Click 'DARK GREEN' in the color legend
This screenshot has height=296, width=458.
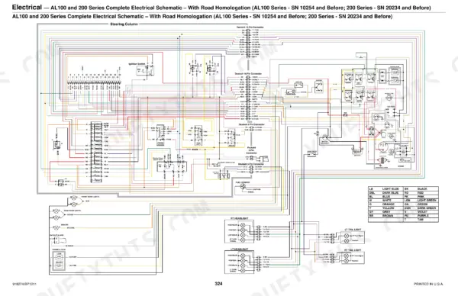[x=427, y=208]
